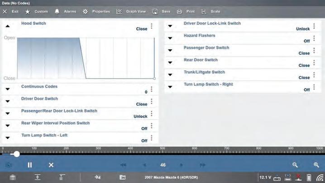325x183 pixels.
Task: Open the Custom star icon
Action: (x=27, y=12)
